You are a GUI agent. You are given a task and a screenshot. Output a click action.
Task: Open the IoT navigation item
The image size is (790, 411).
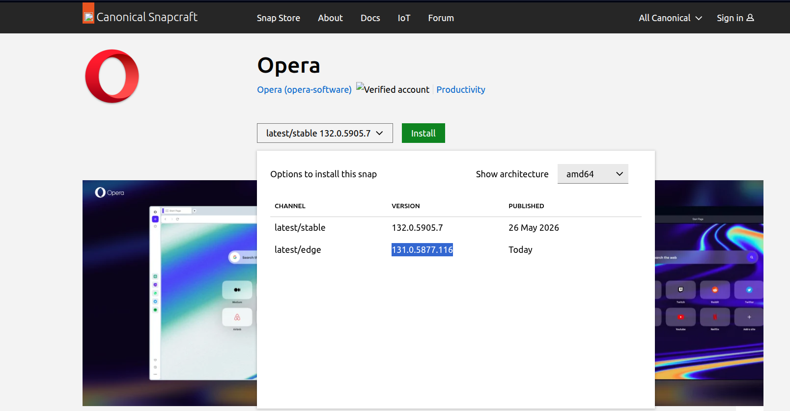point(404,18)
